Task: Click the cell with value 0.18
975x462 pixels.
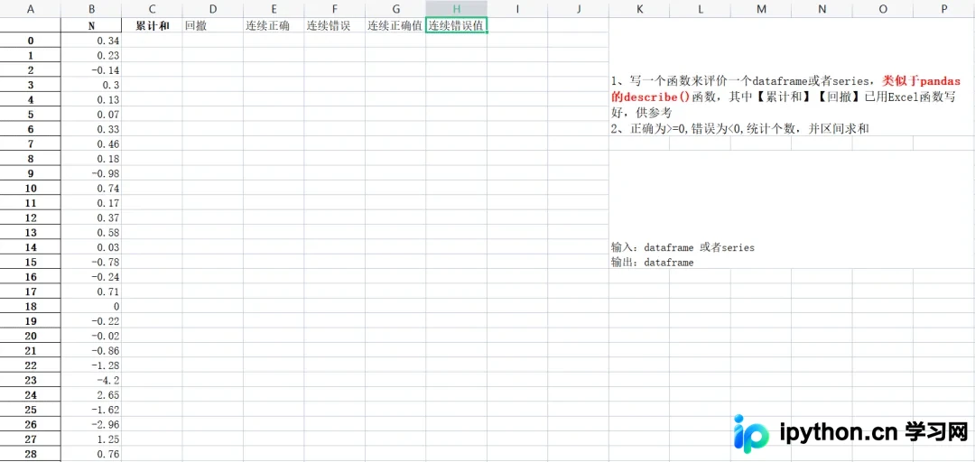Action: [x=91, y=159]
